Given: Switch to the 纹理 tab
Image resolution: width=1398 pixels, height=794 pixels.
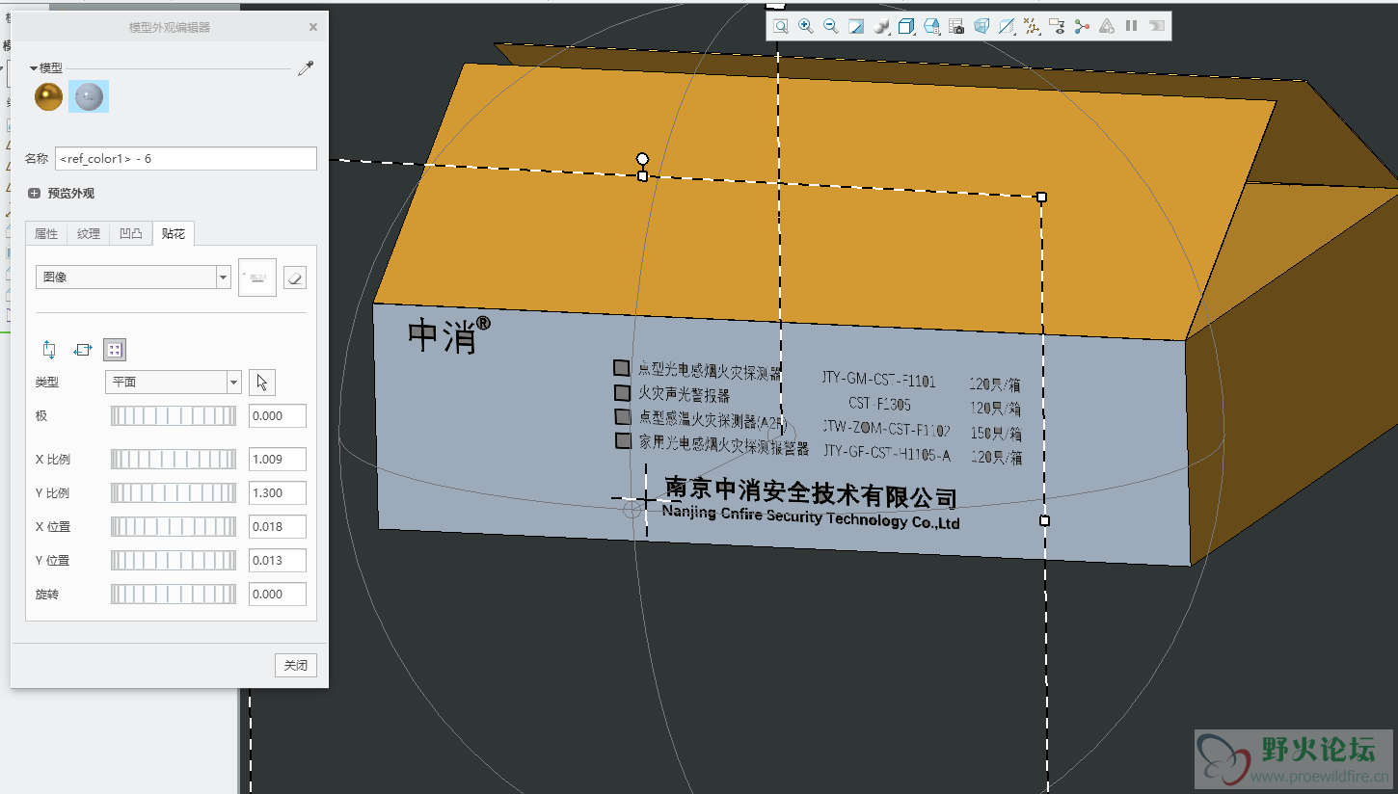Looking at the screenshot, I should click(x=89, y=233).
